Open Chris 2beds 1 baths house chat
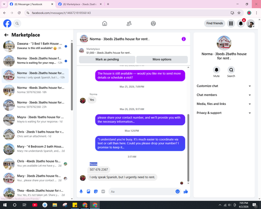Viewport: 261px width, 209px height. click(35, 134)
